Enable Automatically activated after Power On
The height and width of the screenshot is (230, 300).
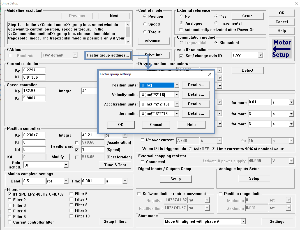coord(181,30)
